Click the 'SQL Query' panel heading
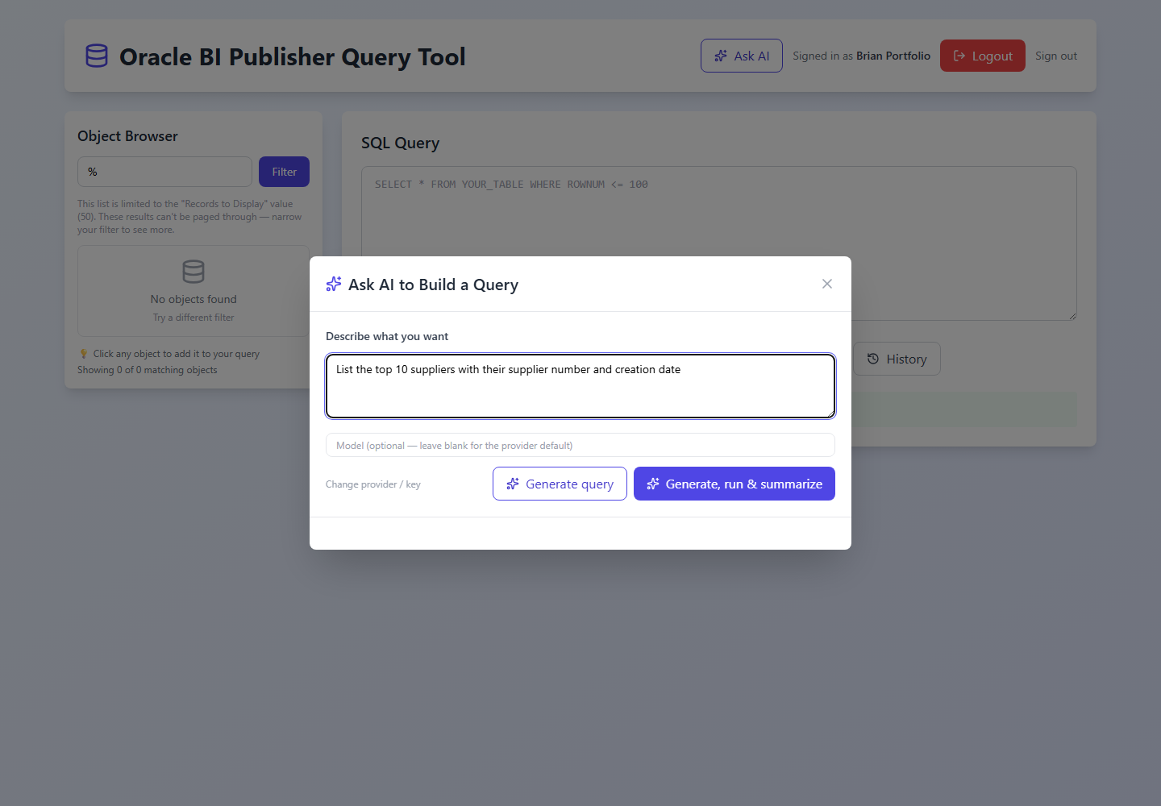The height and width of the screenshot is (806, 1161). click(x=401, y=143)
